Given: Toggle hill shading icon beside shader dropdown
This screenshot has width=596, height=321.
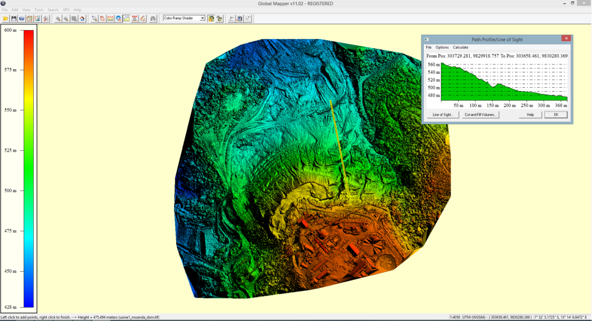Looking at the screenshot, I should click(x=211, y=19).
